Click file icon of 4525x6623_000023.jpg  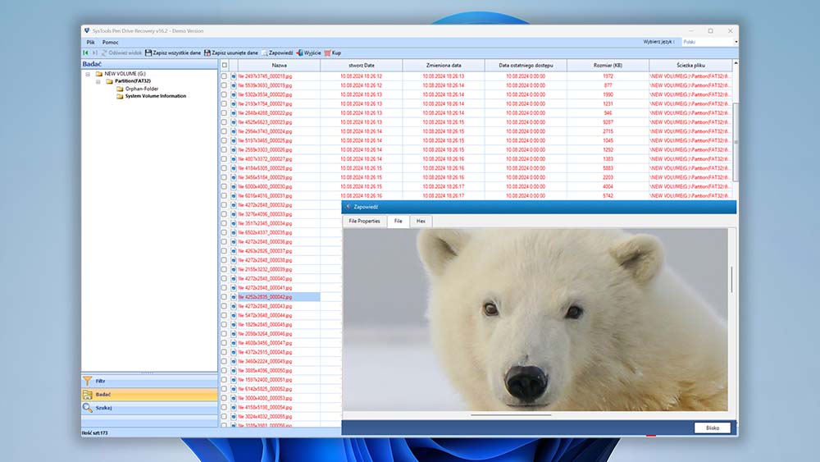pos(234,122)
